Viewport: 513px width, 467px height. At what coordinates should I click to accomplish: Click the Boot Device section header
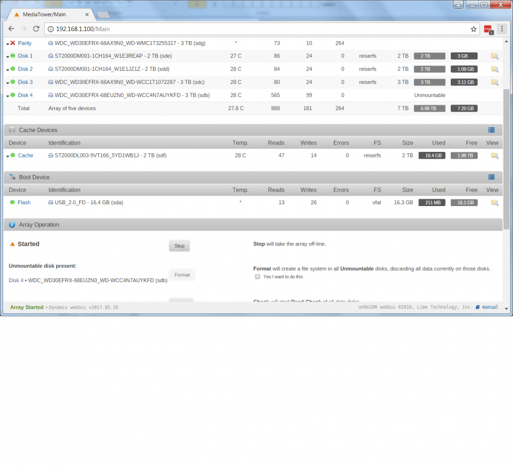tap(253, 177)
